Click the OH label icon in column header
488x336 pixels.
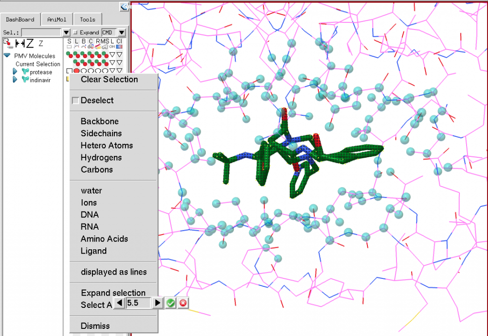(112, 46)
